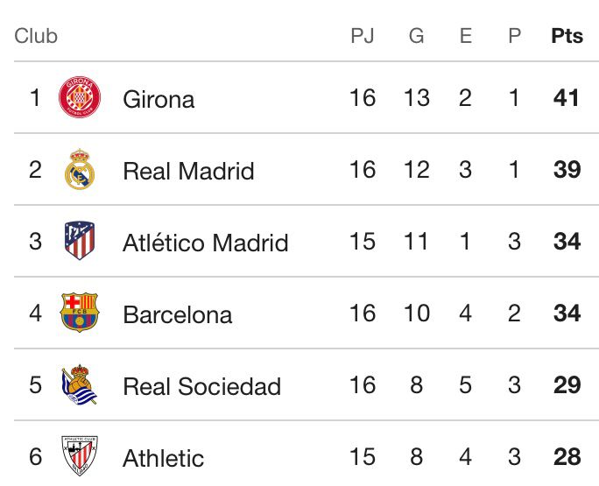This screenshot has height=486, width=599.
Task: Click the PJ column header
Action: [x=362, y=36]
